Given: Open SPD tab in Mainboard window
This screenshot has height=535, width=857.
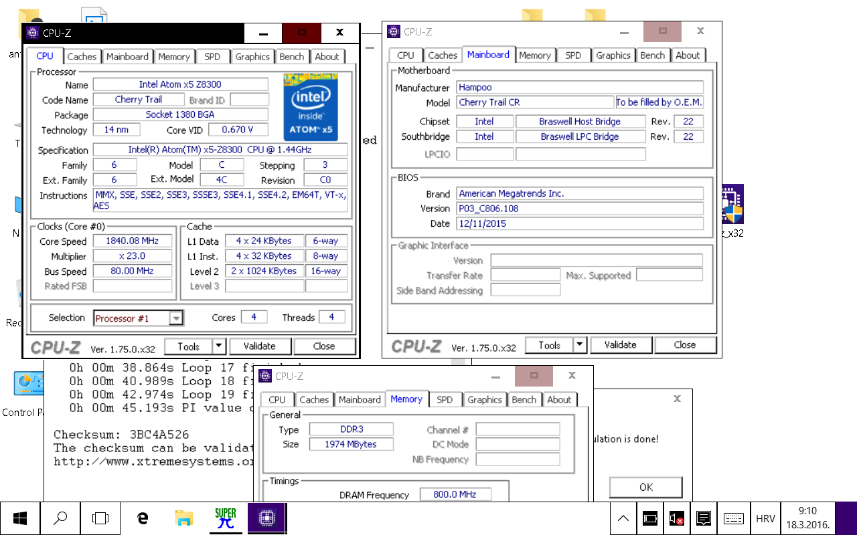Looking at the screenshot, I should click(x=573, y=56).
